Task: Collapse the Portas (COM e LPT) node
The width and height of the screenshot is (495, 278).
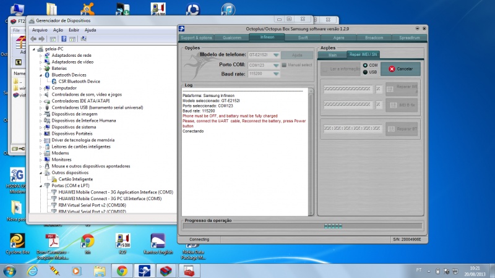Action: (41, 186)
